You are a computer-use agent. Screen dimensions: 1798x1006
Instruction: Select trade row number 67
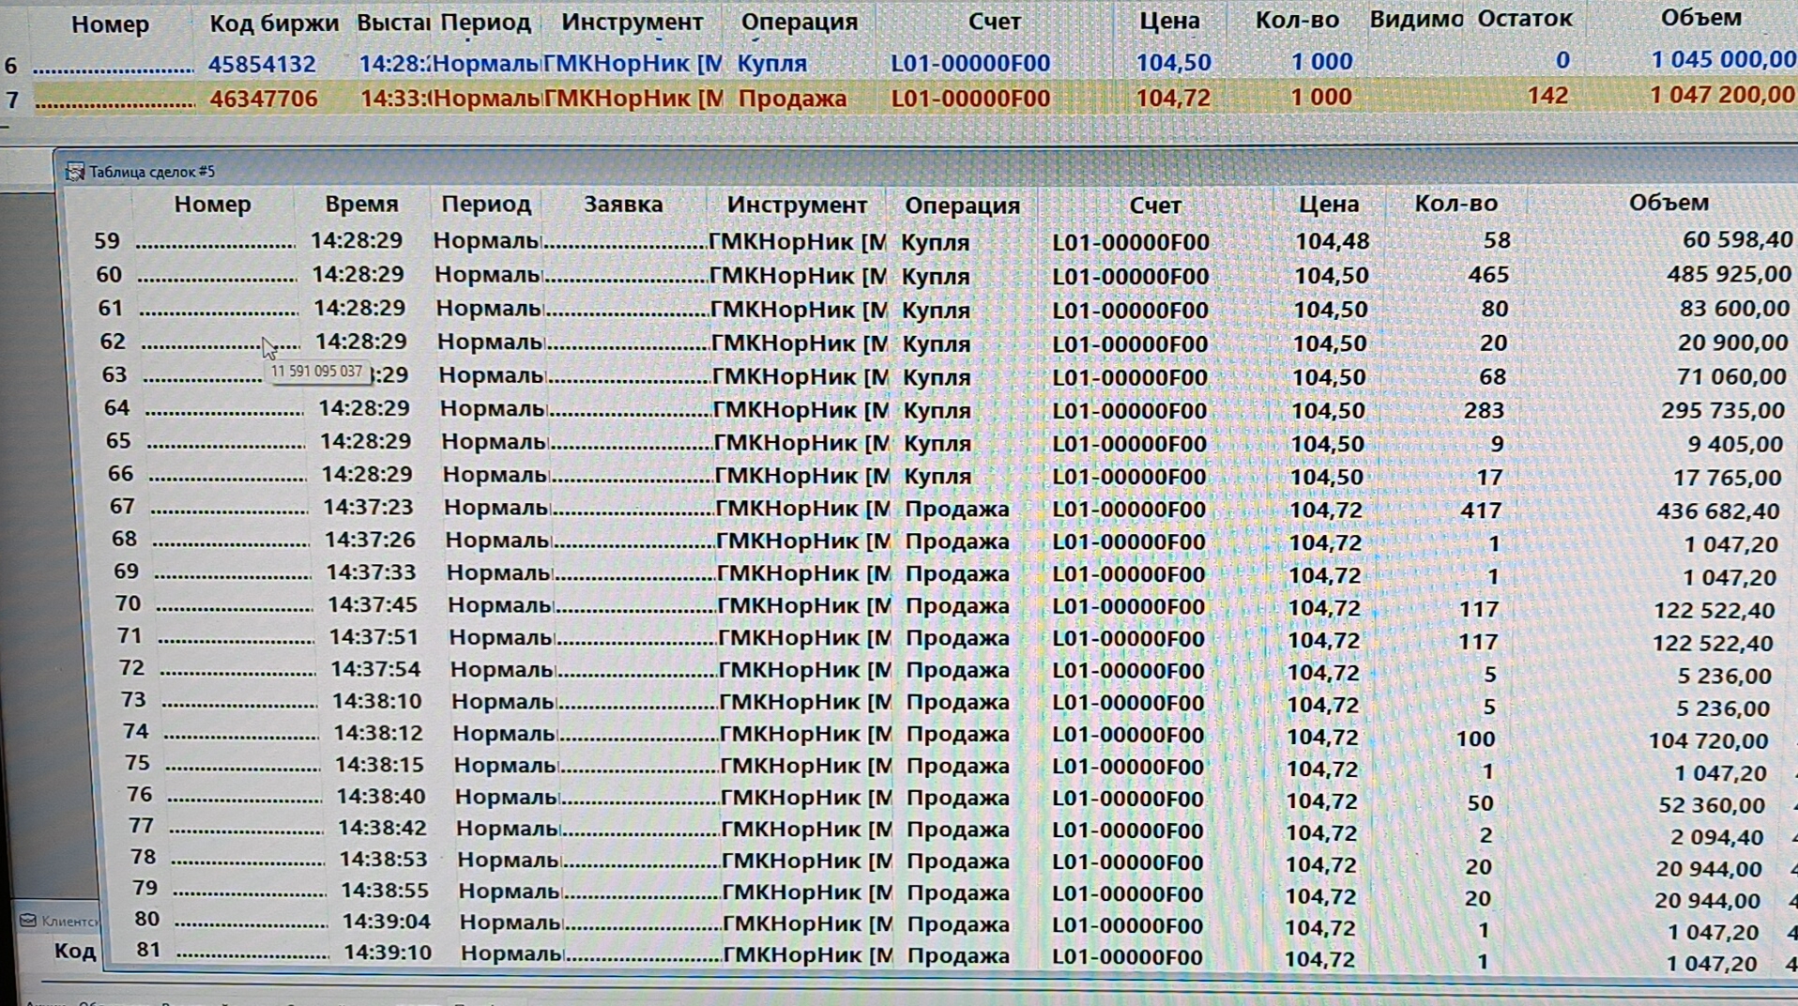pos(122,507)
